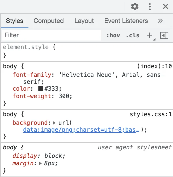Viewport: 173px width, 177px height.
Task: Open the (index):10 source link
Action: [154, 66]
